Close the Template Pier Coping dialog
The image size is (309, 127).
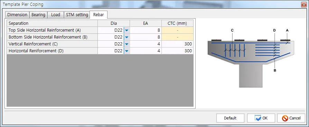tap(304, 4)
